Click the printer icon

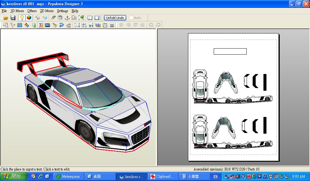(112, 25)
